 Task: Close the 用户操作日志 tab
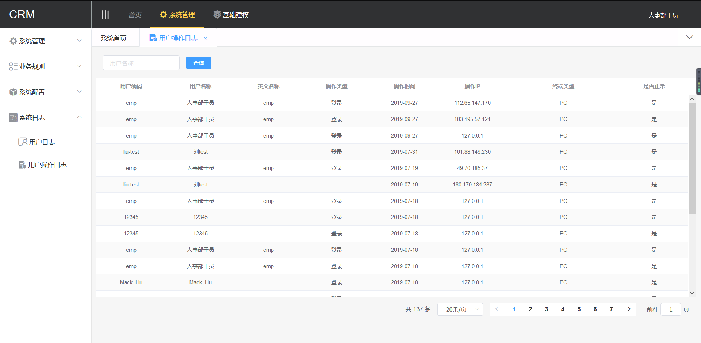[x=206, y=38]
